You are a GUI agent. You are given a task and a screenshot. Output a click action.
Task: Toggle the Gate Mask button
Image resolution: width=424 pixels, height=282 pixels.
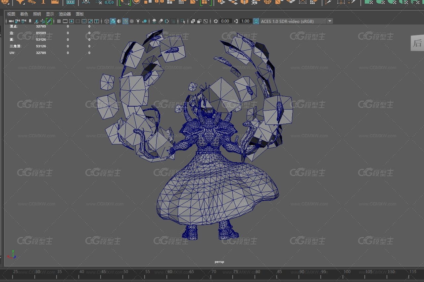pyautogui.click(x=77, y=21)
